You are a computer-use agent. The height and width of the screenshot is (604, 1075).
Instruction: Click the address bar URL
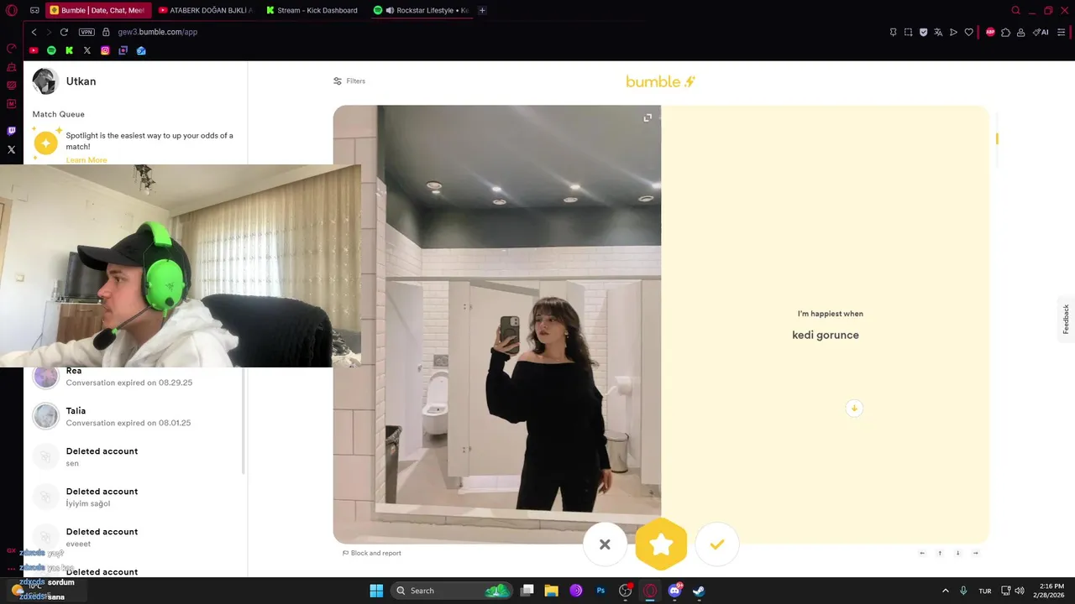click(x=158, y=32)
